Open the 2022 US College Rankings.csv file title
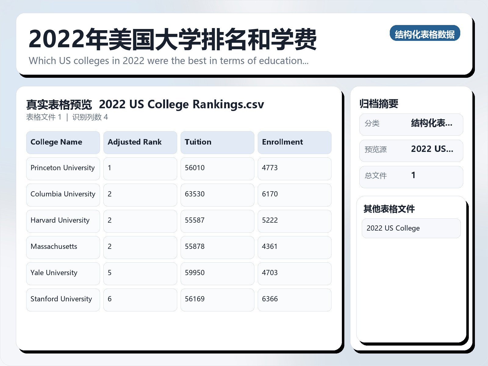This screenshot has width=488, height=366. click(x=182, y=104)
